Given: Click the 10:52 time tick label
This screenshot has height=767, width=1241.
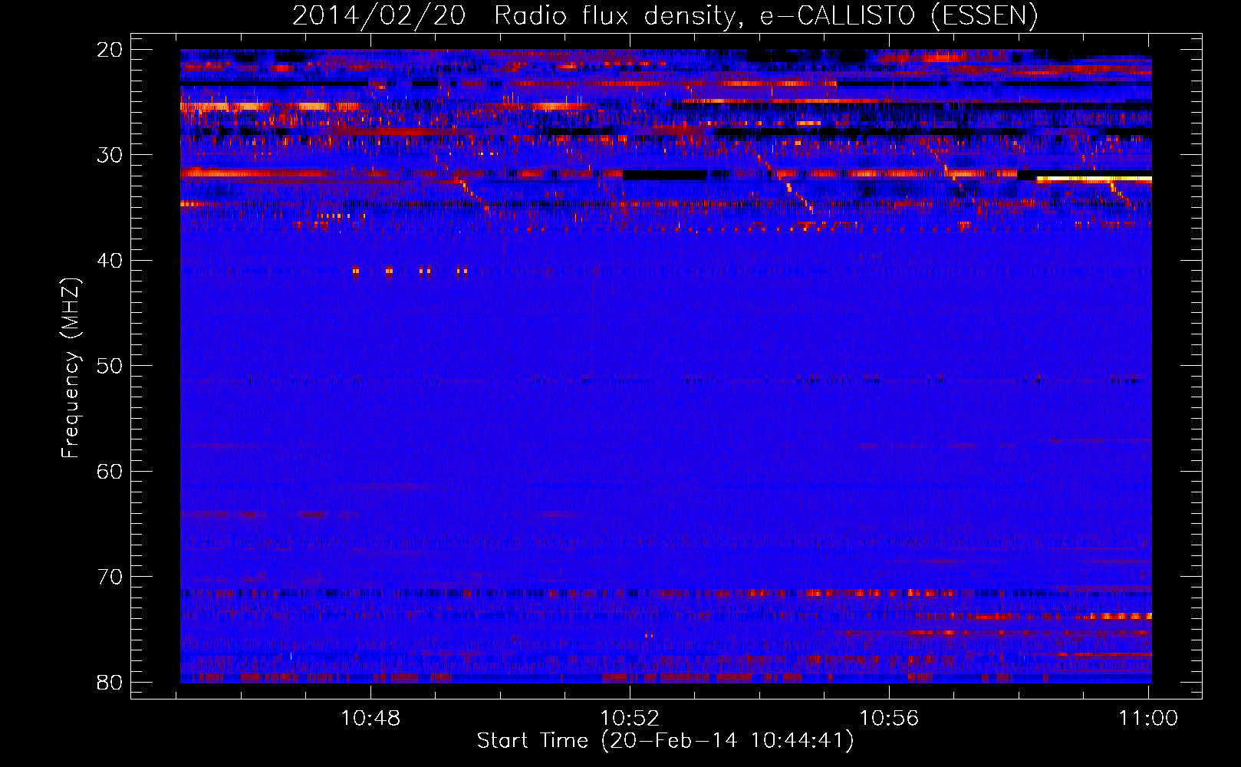Looking at the screenshot, I should pyautogui.click(x=630, y=719).
